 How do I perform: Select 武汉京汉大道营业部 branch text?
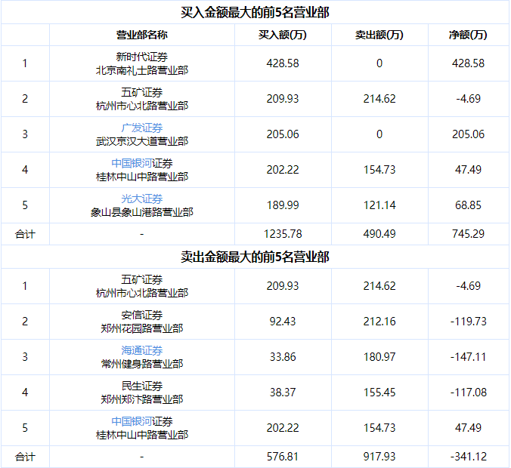[x=142, y=141]
